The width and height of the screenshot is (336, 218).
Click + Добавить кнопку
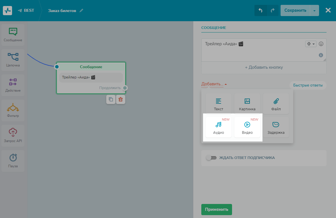pyautogui.click(x=264, y=67)
